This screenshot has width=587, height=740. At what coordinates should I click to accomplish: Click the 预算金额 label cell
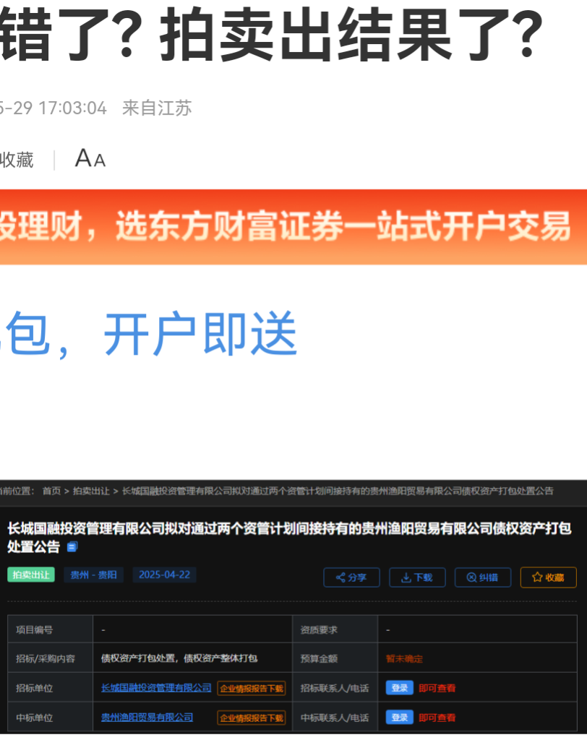point(335,658)
